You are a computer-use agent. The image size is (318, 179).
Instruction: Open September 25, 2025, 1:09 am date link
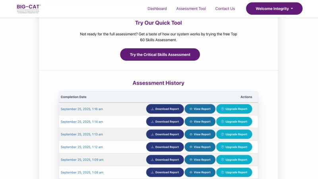tap(81, 160)
